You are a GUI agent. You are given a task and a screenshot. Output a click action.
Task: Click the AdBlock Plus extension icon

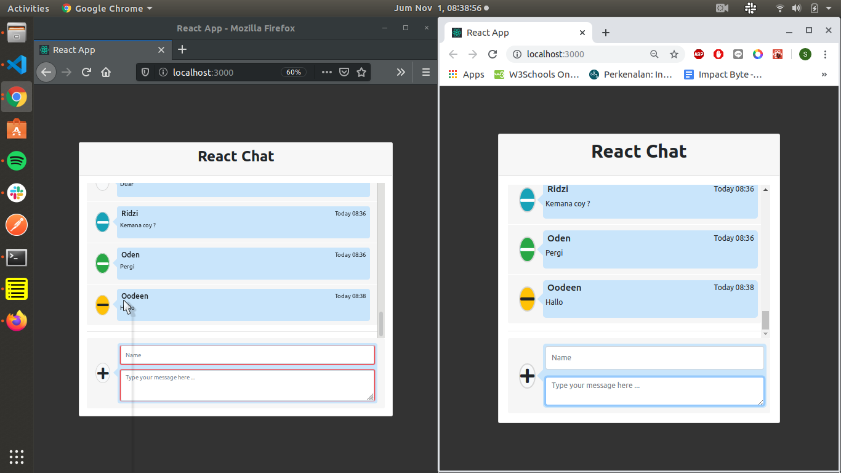click(699, 54)
